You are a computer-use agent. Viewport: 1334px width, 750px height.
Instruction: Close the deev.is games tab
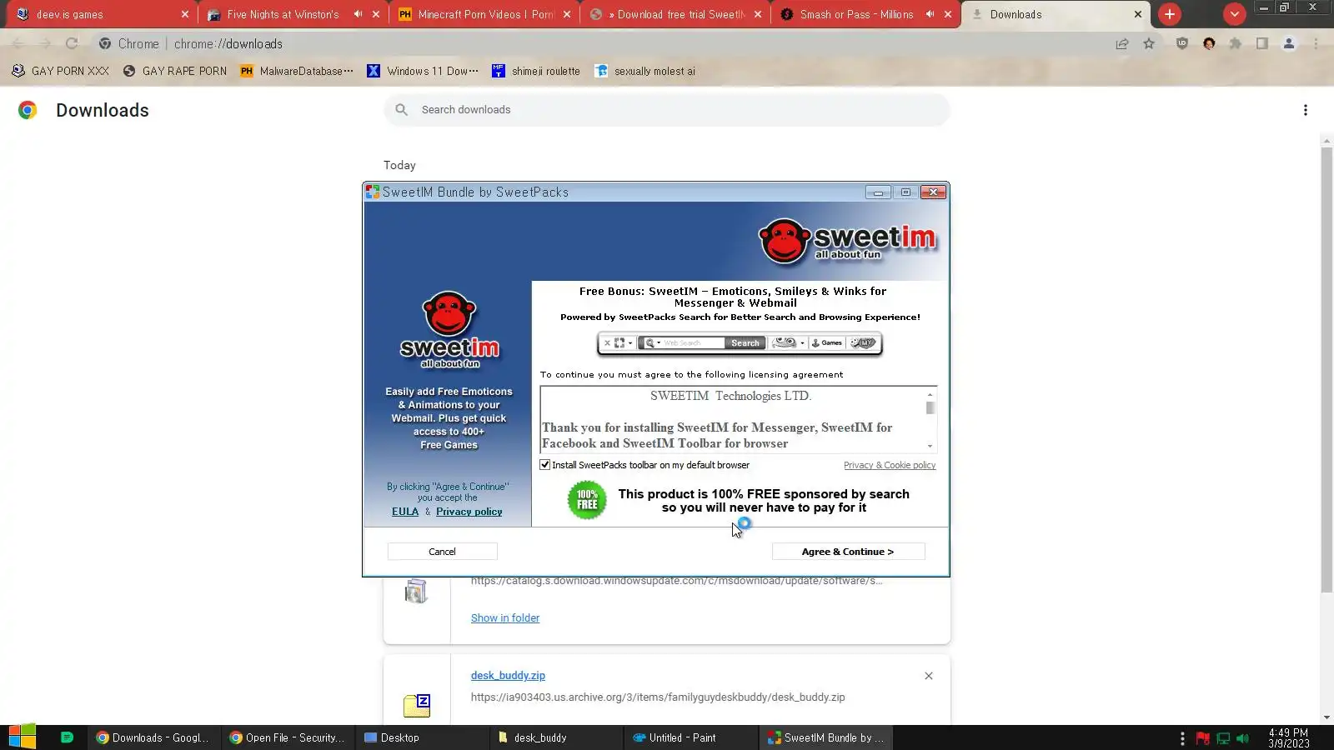[185, 14]
